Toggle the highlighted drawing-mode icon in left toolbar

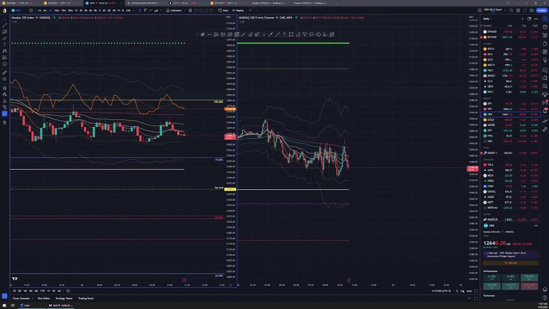[x=5, y=114]
